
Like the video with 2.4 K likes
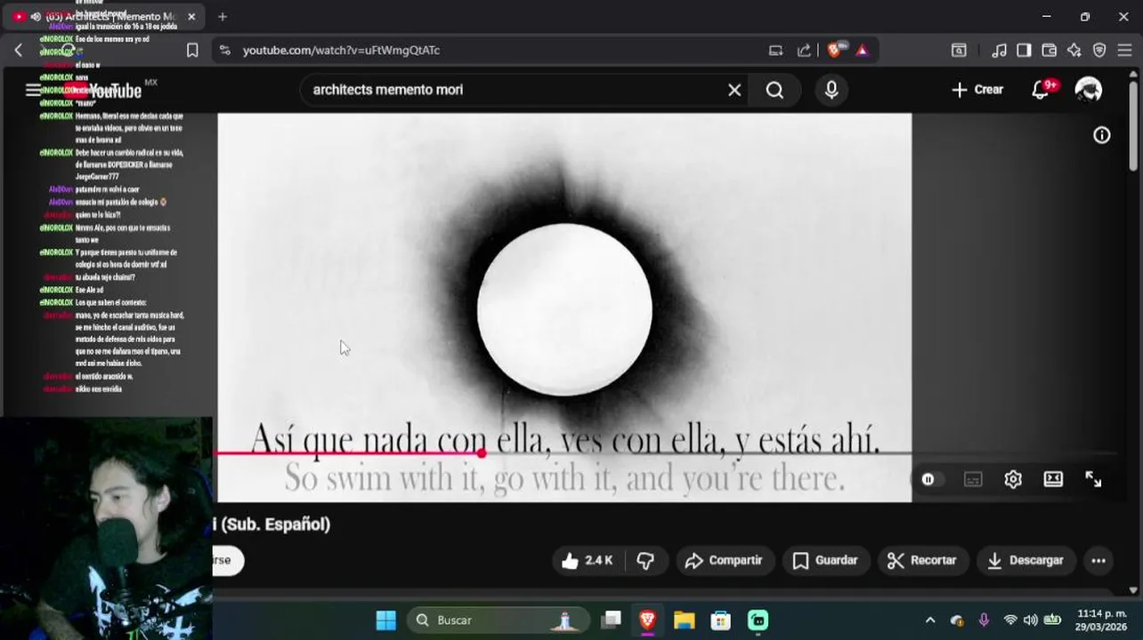click(x=588, y=560)
